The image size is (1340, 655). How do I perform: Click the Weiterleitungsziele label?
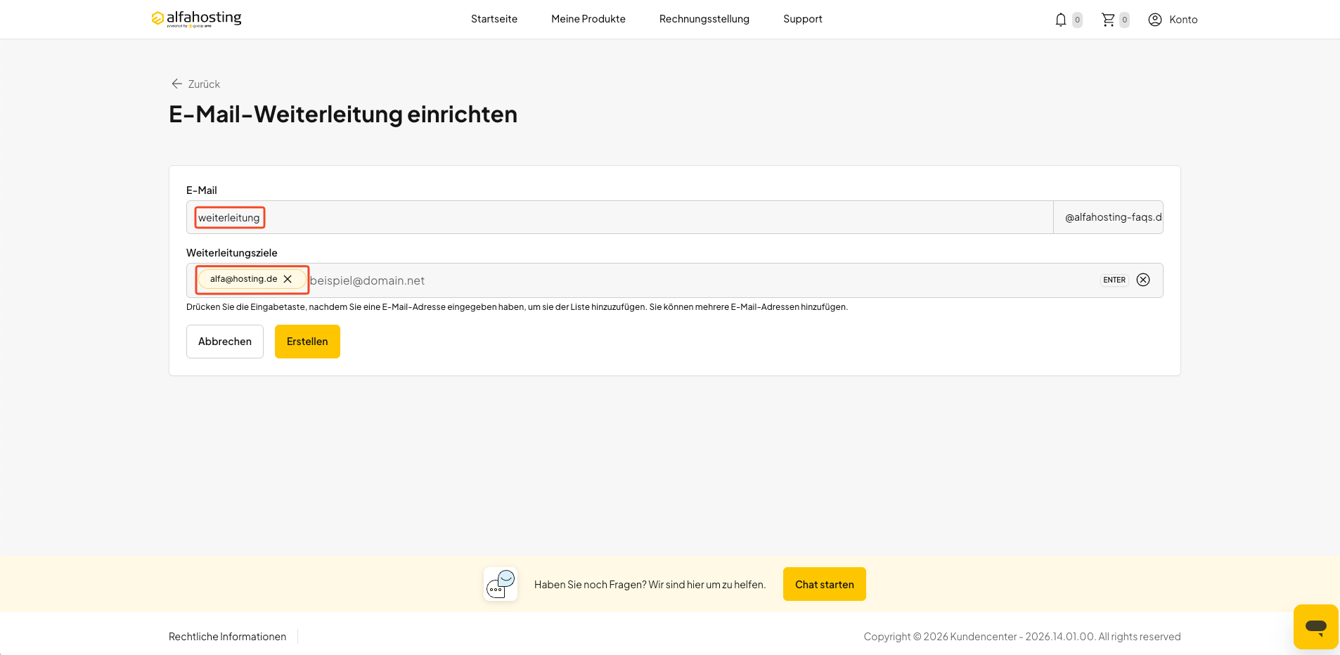[232, 253]
